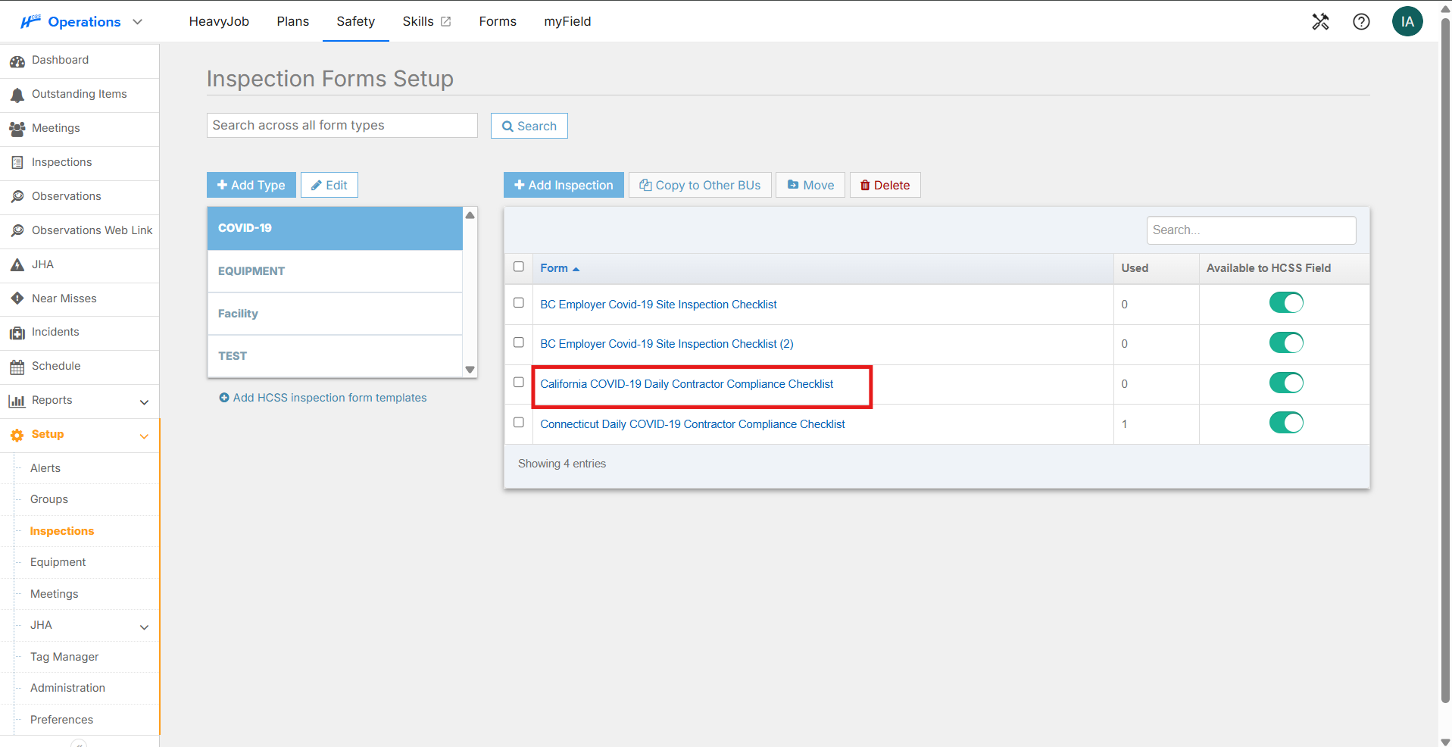Sort the table by Form column
This screenshot has width=1452, height=747.
(560, 268)
